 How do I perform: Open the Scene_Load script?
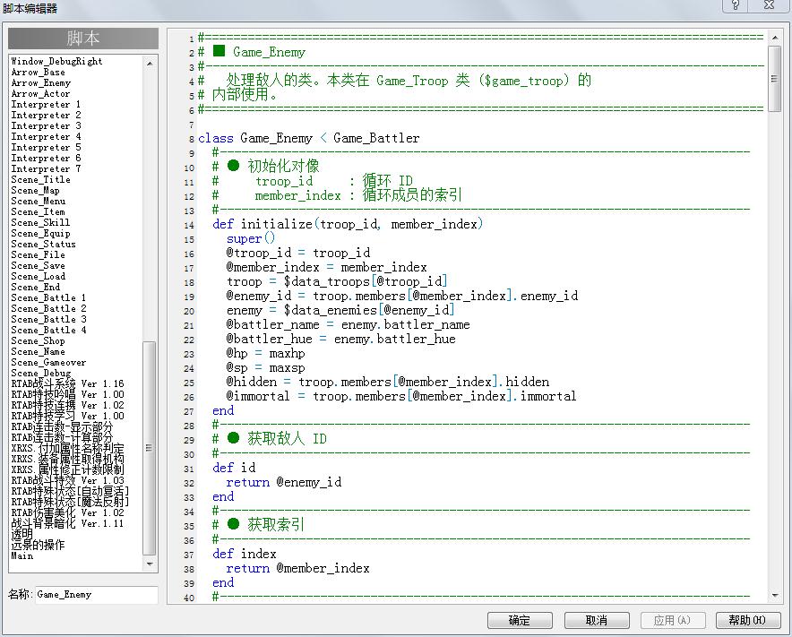coord(39,276)
